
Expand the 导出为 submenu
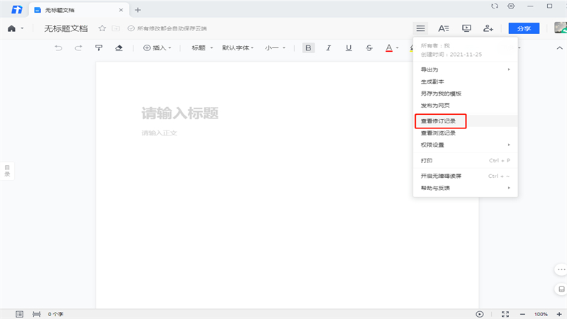pyautogui.click(x=466, y=69)
